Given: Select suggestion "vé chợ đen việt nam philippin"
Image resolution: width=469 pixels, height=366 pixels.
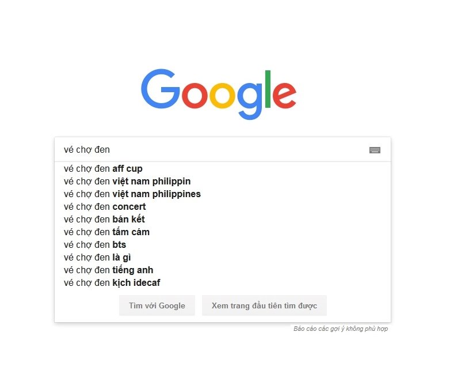Looking at the screenshot, I should [x=127, y=181].
